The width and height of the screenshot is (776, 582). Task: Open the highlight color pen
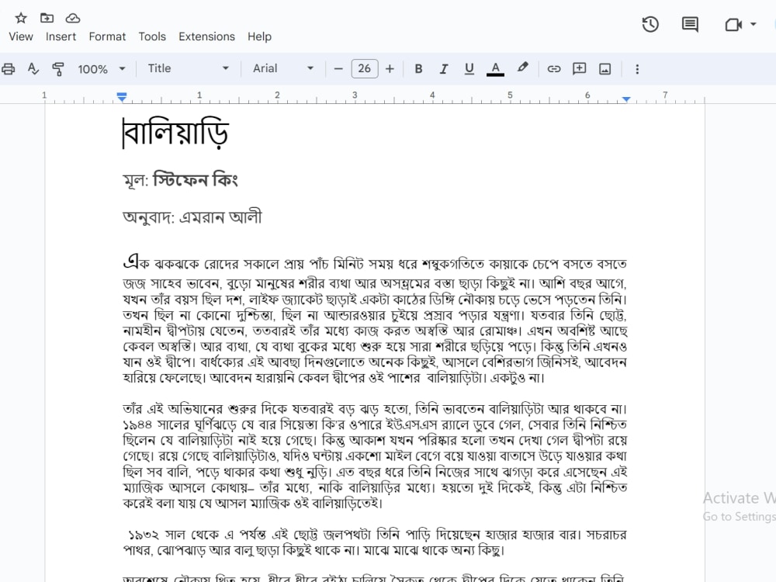point(522,68)
